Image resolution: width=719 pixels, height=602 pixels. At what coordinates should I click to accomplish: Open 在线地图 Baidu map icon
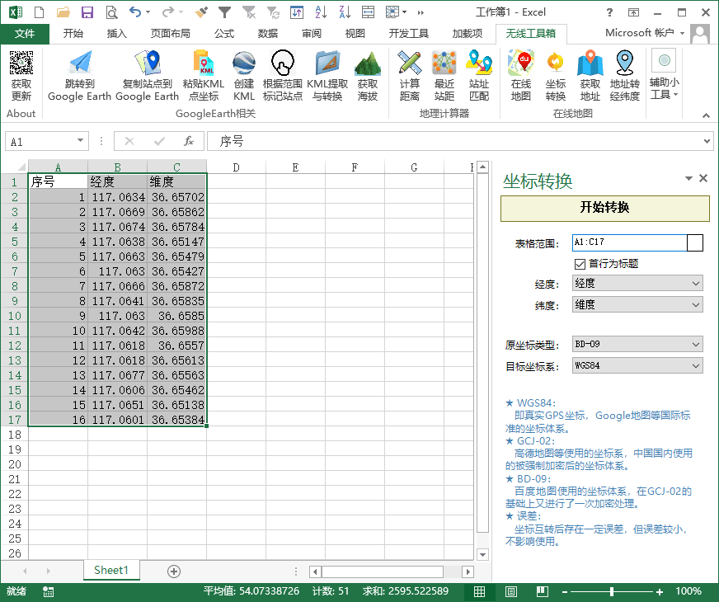[x=521, y=63]
